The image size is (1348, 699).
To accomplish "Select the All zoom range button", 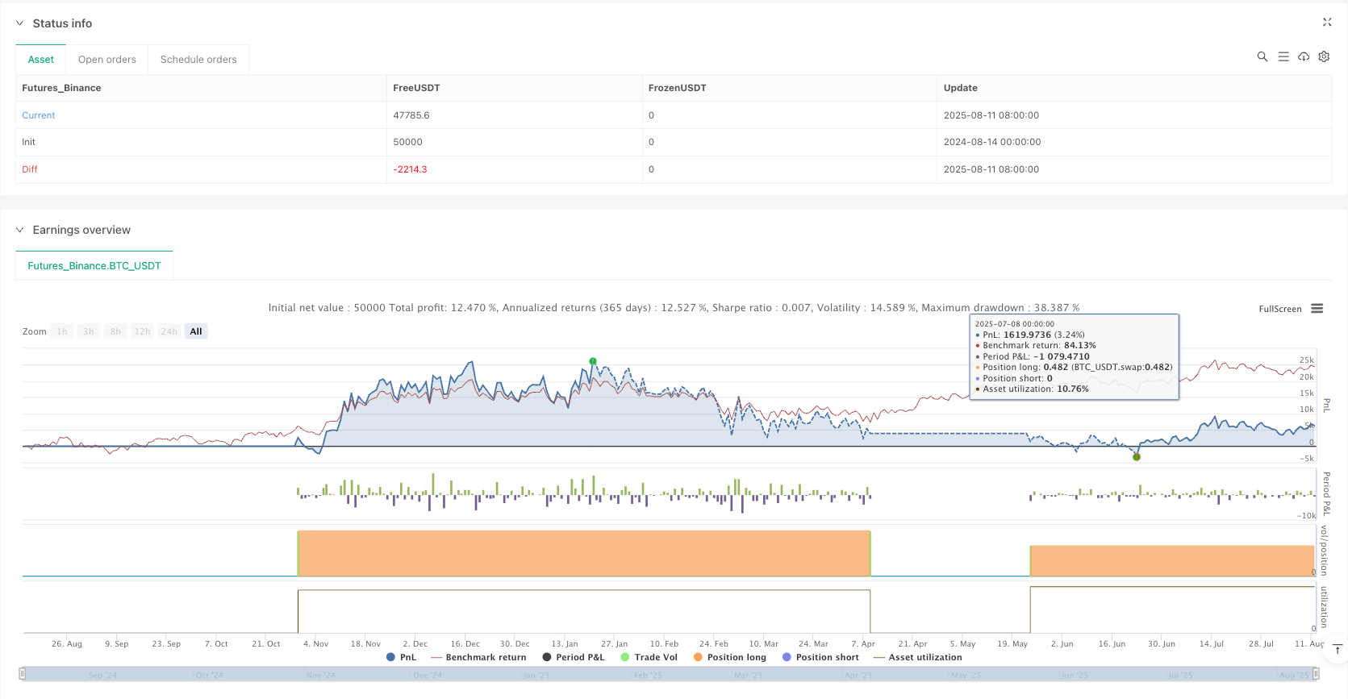I will pyautogui.click(x=196, y=331).
